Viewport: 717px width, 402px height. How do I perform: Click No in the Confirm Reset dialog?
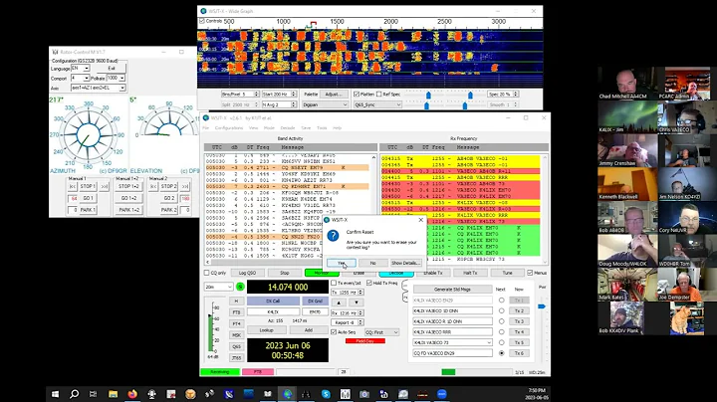coord(372,263)
